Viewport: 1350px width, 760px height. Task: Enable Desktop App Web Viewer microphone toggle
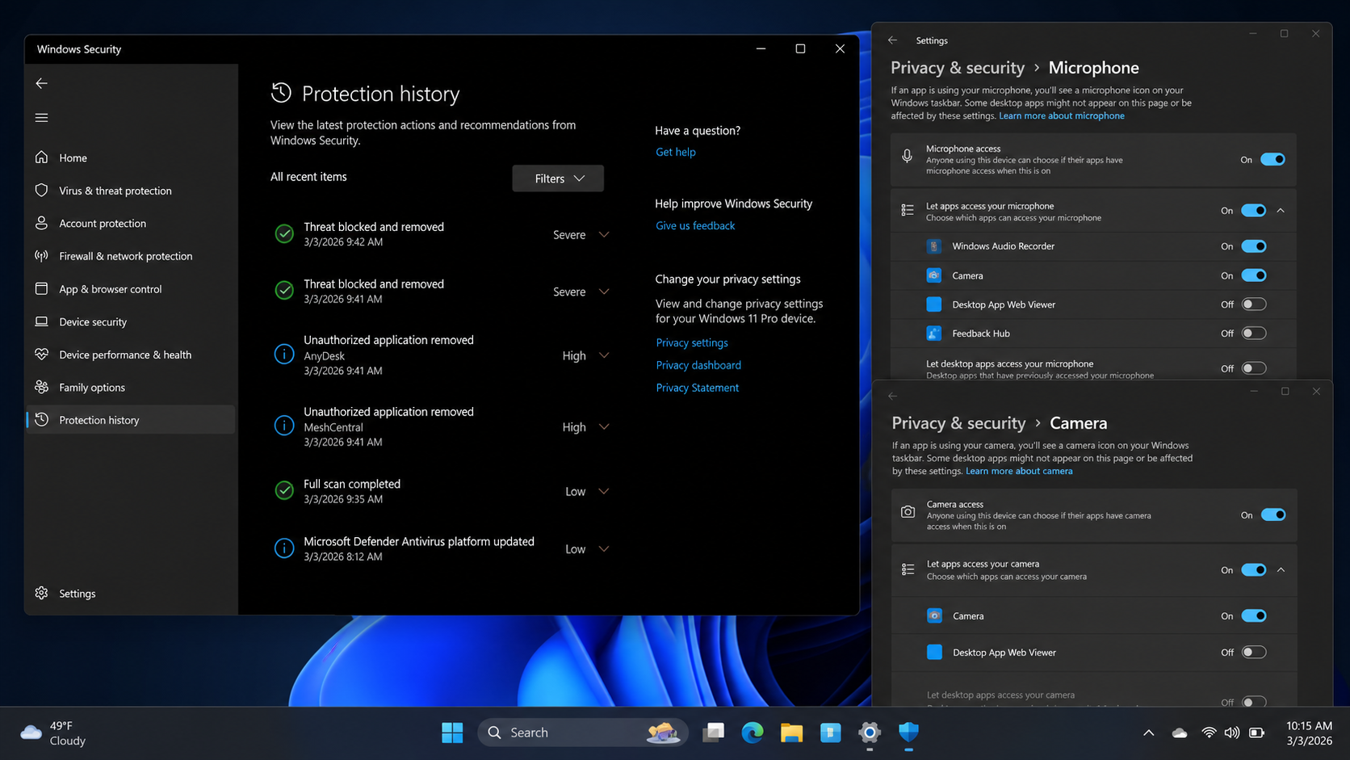click(x=1254, y=304)
